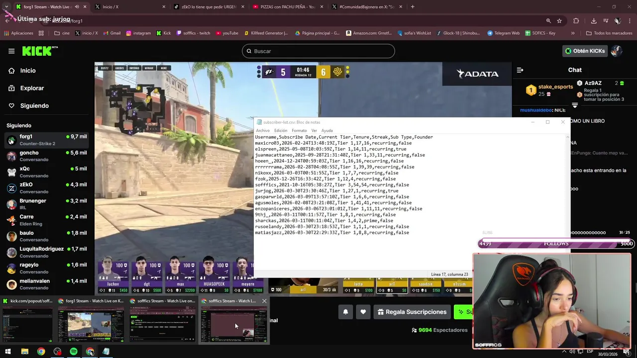Open Spotify from the taskbar

[74, 352]
